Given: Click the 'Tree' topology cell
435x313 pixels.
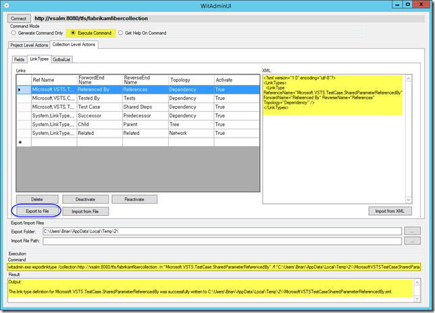Looking at the screenshot, I should [x=191, y=124].
